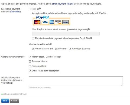
Task: Uncheck Personal check payment method
Action: coord(30,61)
